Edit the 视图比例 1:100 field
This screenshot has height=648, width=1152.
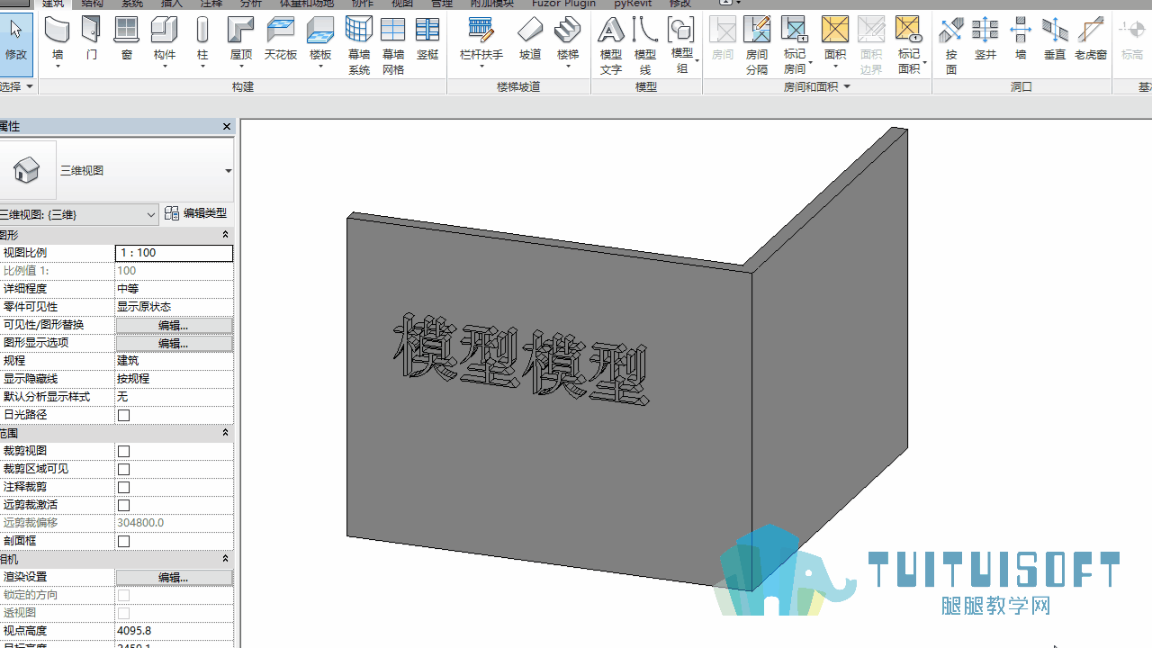point(174,253)
